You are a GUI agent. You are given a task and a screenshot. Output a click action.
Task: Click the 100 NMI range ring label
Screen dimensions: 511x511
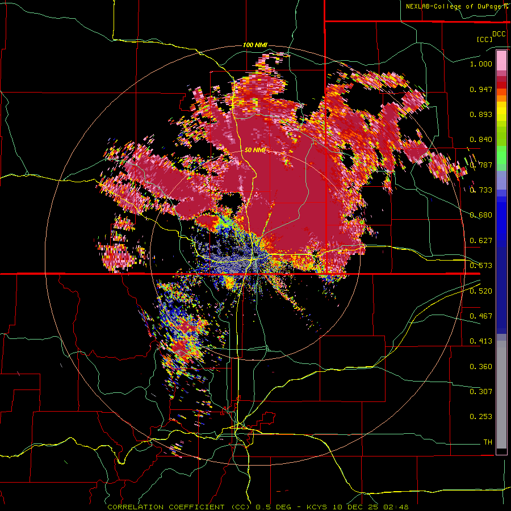[x=255, y=45]
